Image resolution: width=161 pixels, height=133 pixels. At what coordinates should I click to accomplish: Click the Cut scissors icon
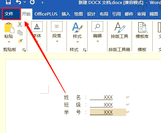point(20,24)
